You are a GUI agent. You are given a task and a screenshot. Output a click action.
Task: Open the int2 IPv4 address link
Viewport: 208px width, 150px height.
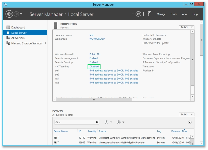tap(114, 83)
